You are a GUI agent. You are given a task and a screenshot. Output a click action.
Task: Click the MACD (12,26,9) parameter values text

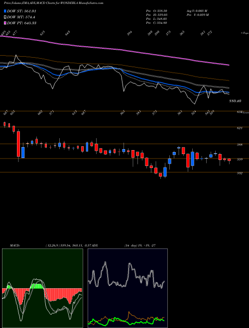point(69,246)
